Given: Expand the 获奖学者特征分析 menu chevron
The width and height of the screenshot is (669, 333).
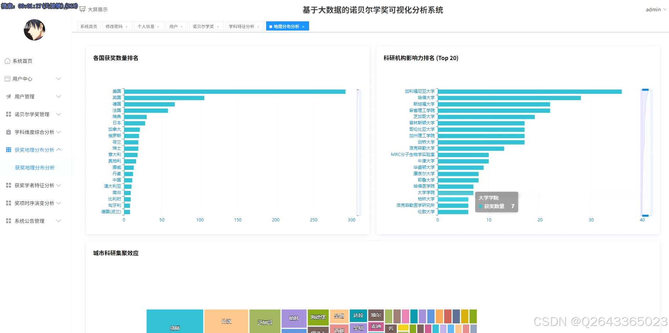Looking at the screenshot, I should [x=59, y=186].
